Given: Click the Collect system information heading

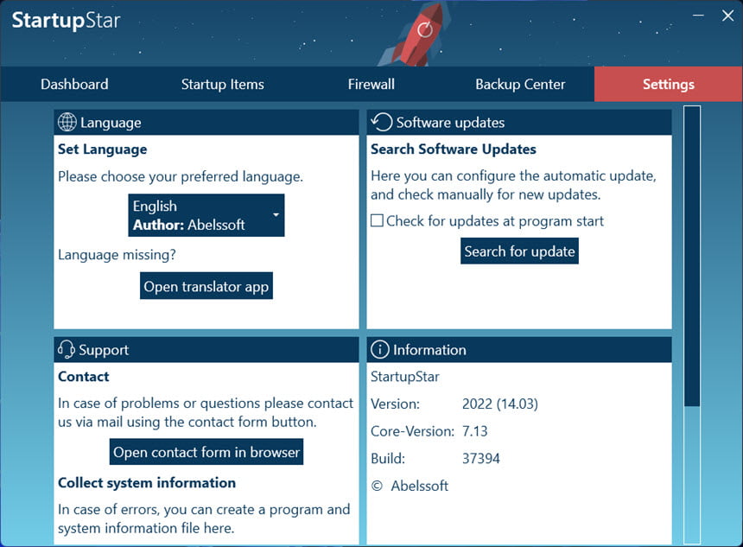Looking at the screenshot, I should [147, 482].
